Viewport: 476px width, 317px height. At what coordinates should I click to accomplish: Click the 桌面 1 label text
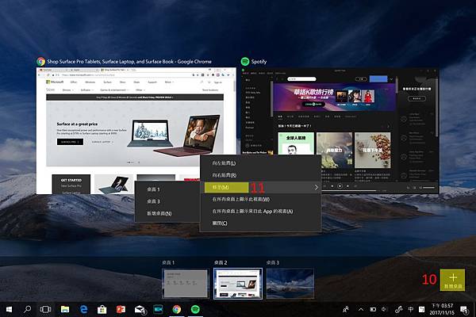point(168,262)
